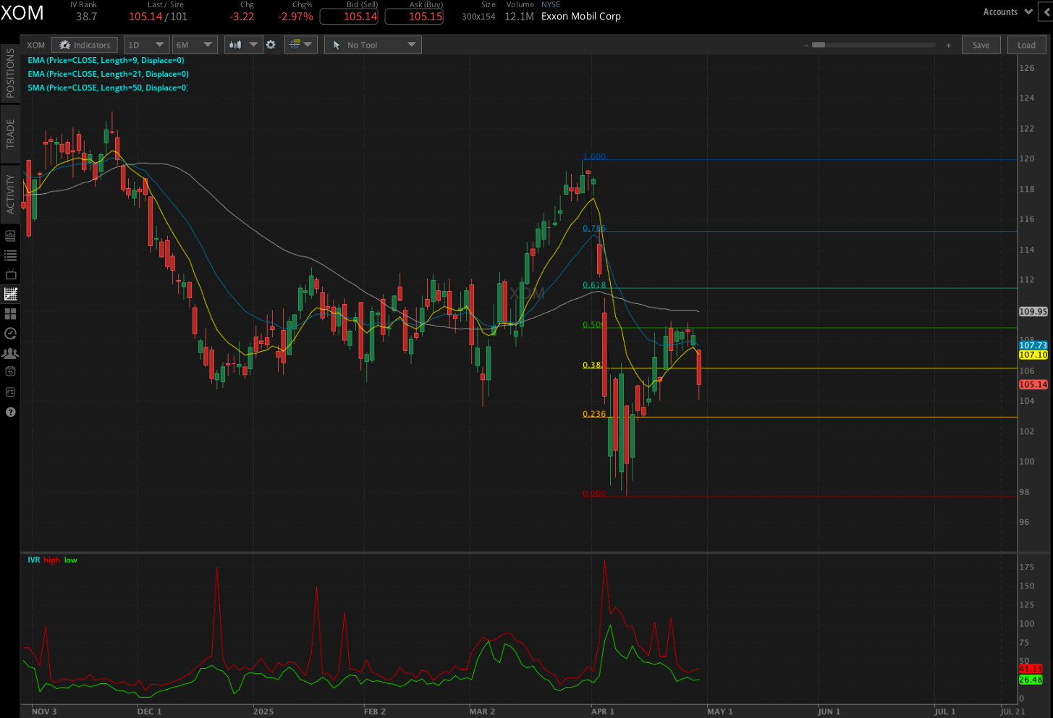Open chart settings gear icon
This screenshot has height=718, width=1053.
point(271,45)
